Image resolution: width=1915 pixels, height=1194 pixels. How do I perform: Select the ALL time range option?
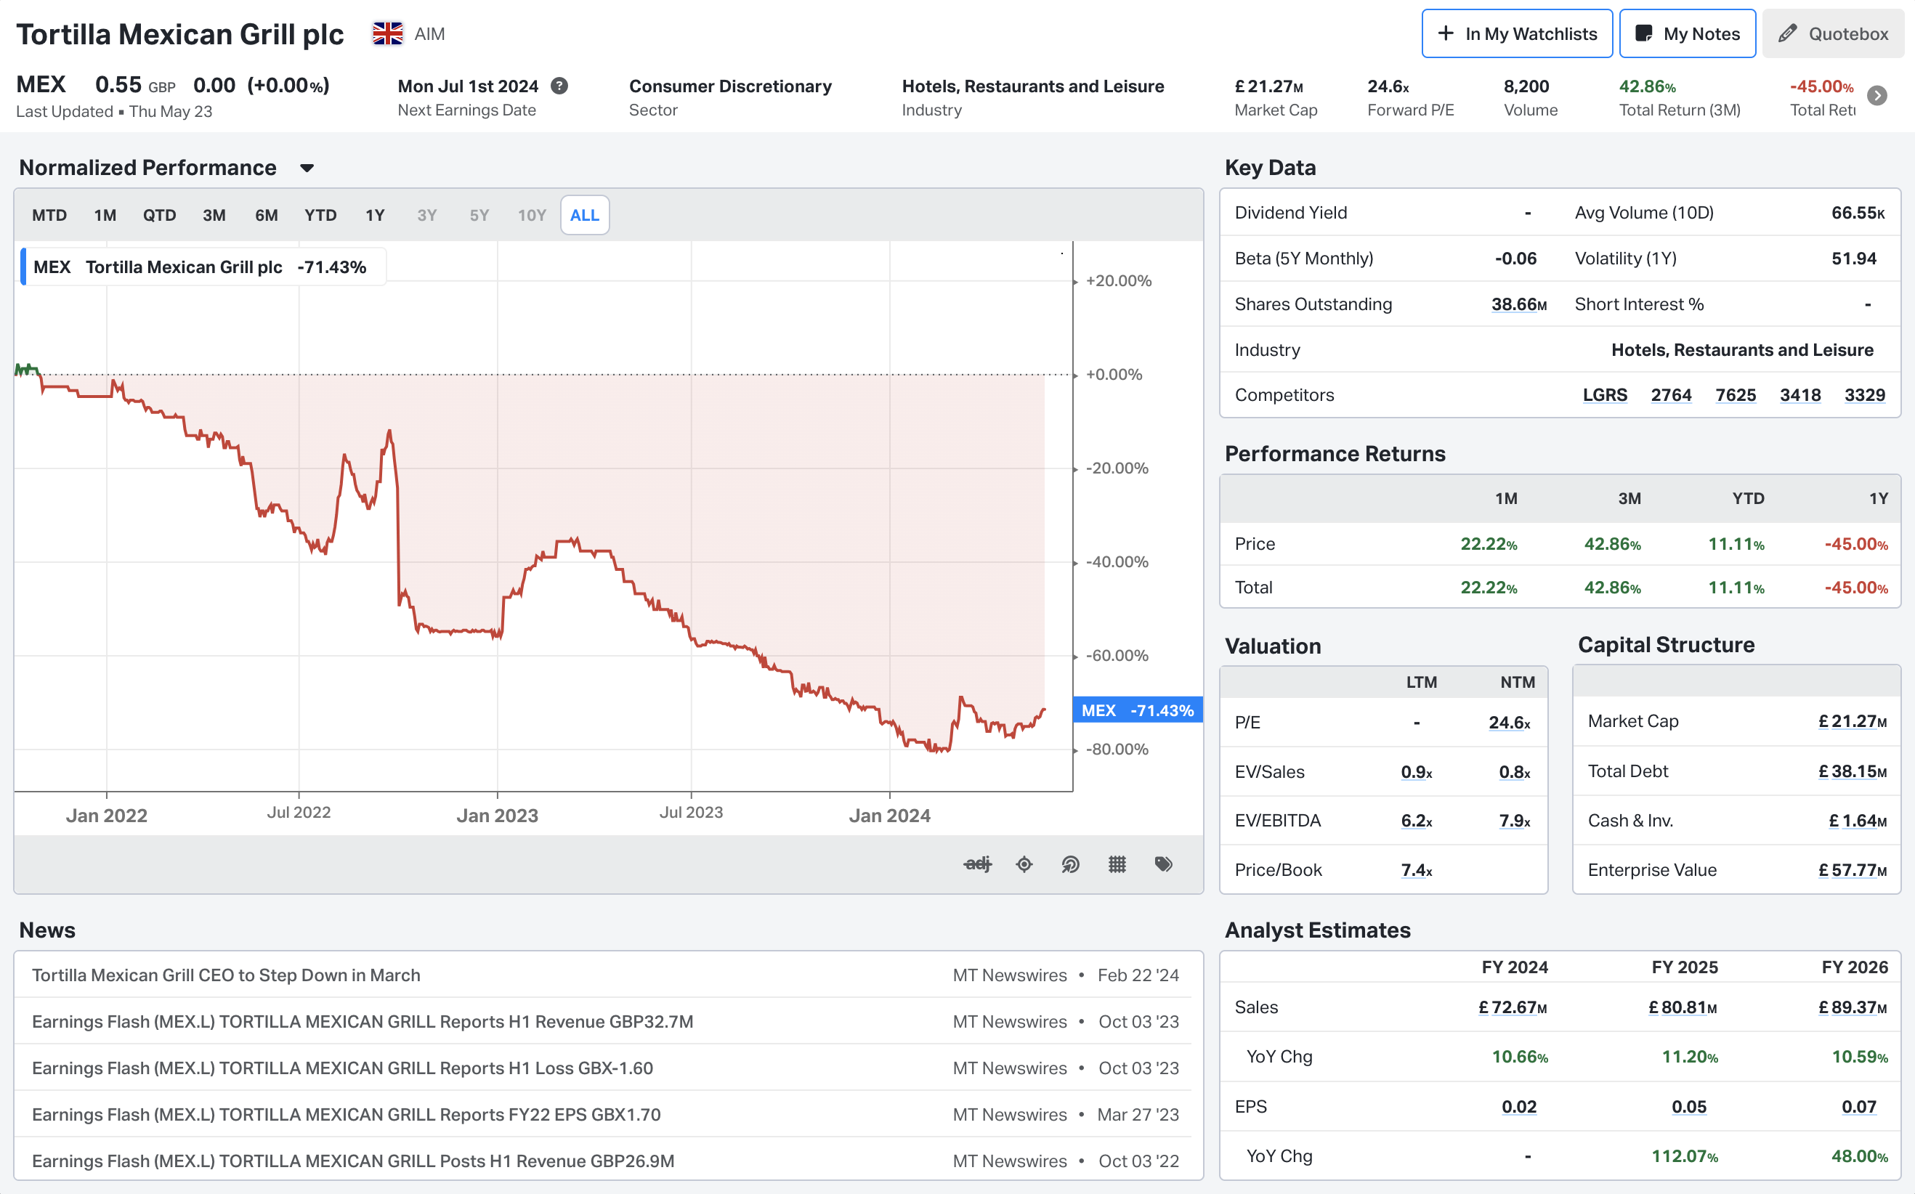(x=584, y=215)
